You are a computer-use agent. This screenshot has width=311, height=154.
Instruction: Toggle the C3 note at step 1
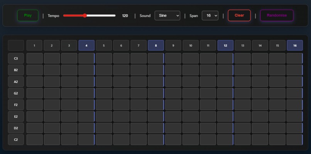[x=34, y=58]
